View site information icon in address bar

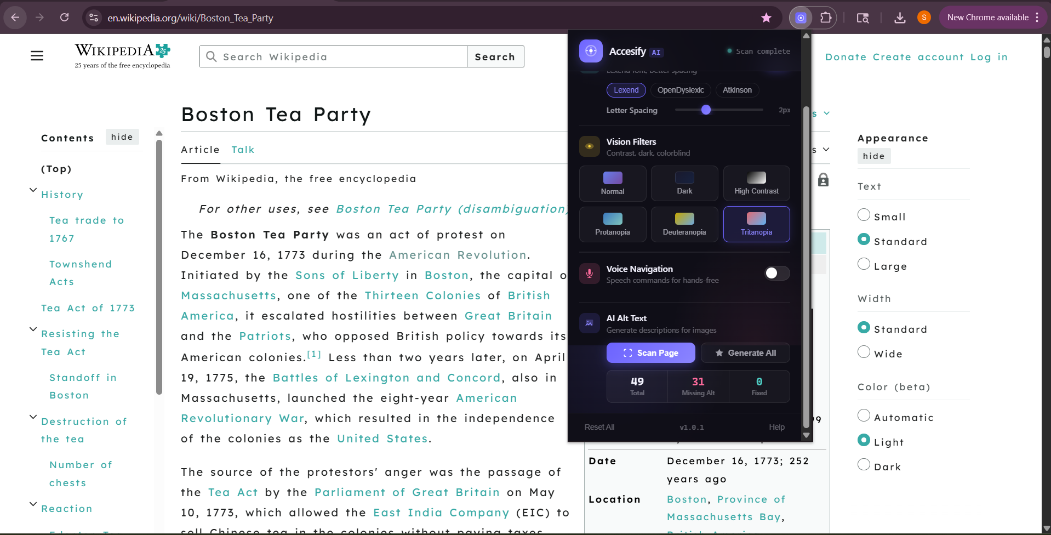[94, 18]
